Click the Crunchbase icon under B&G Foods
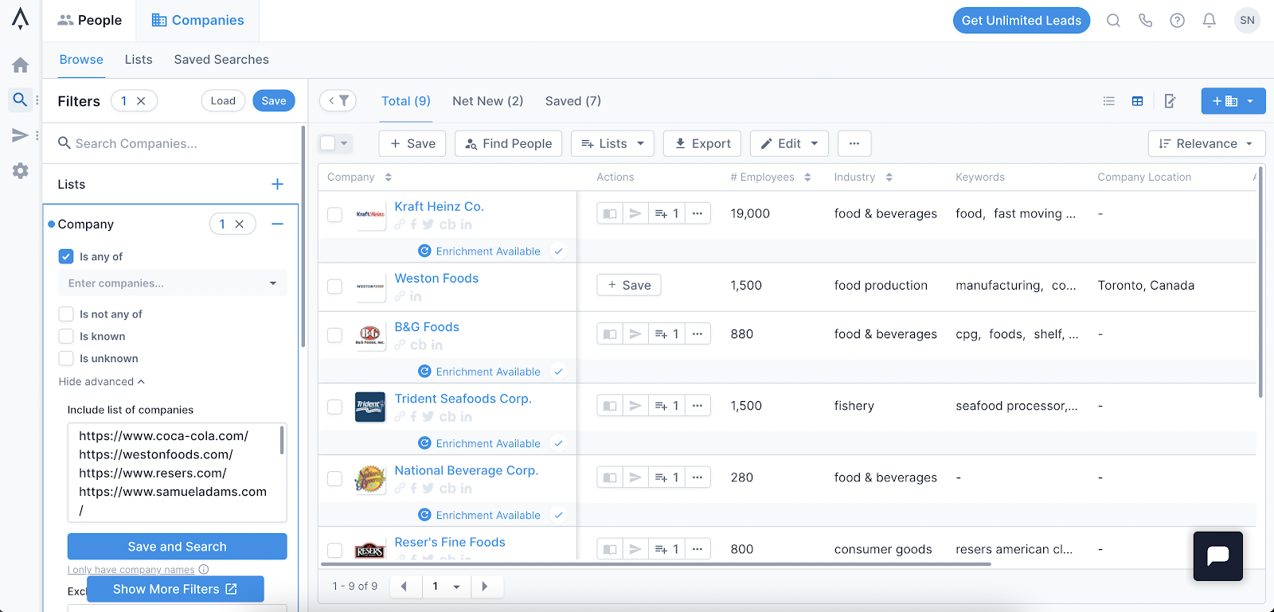 click(418, 345)
